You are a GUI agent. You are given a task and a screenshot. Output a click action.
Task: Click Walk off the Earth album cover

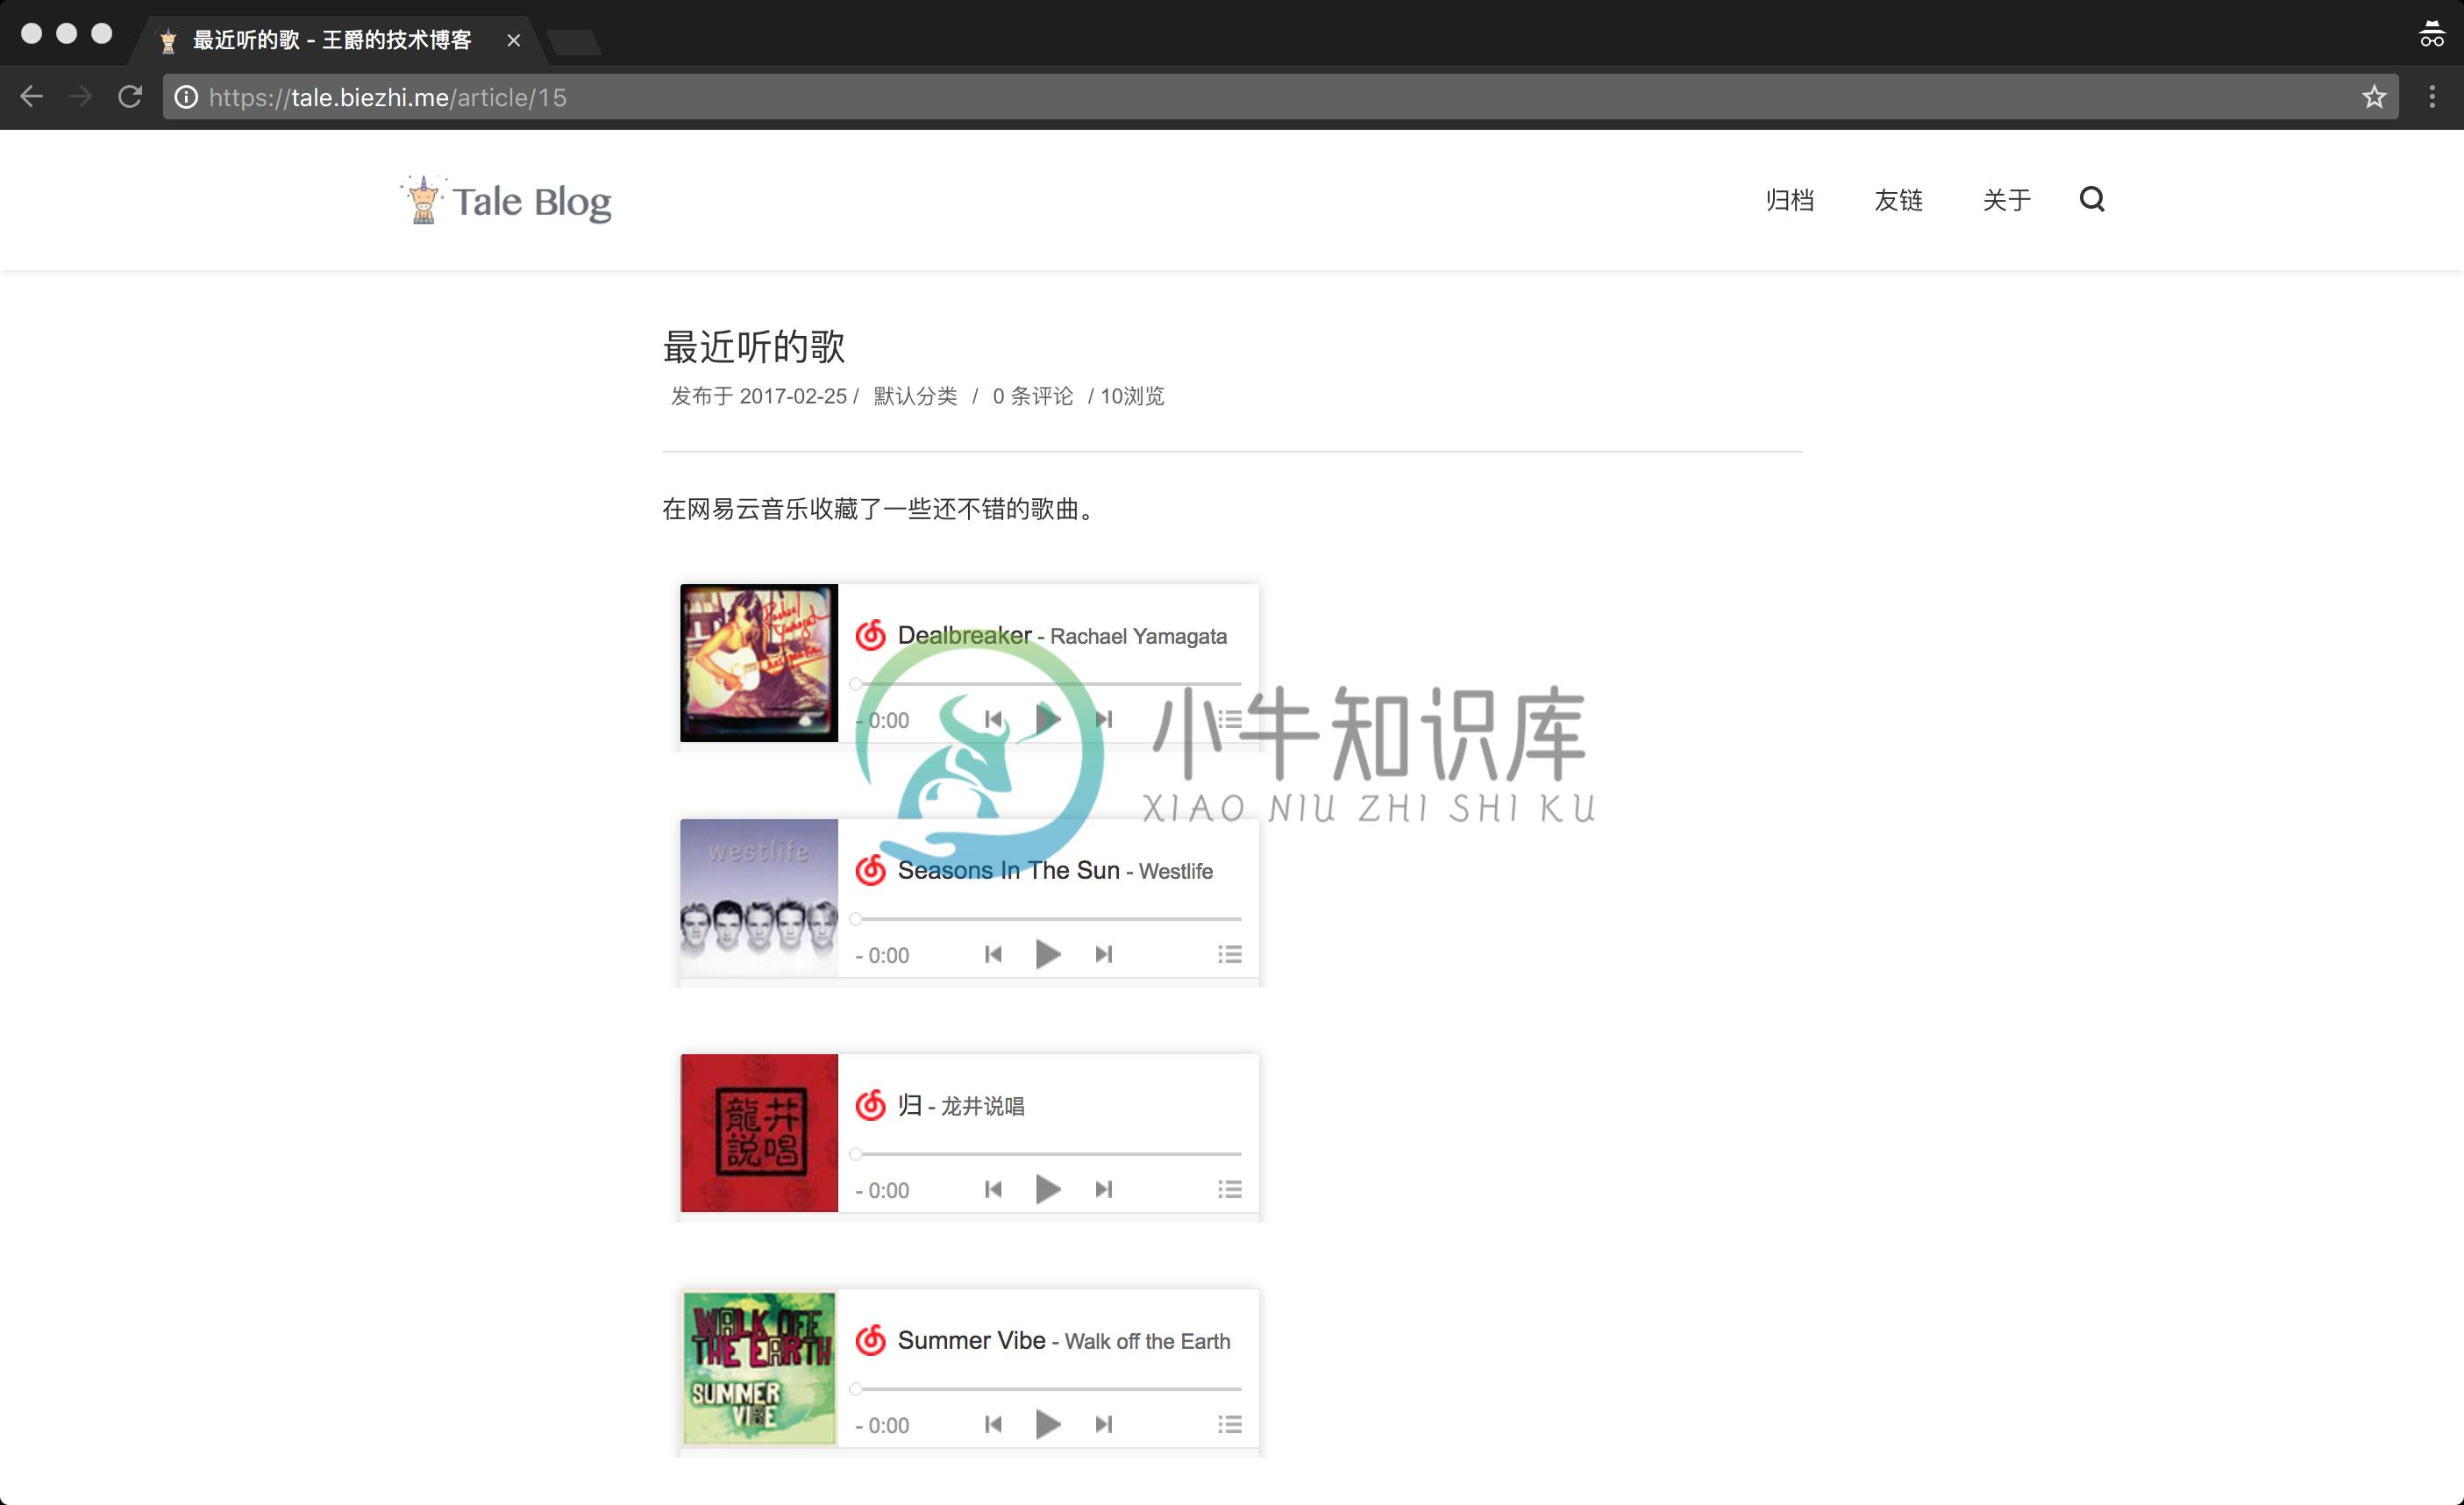point(759,1368)
